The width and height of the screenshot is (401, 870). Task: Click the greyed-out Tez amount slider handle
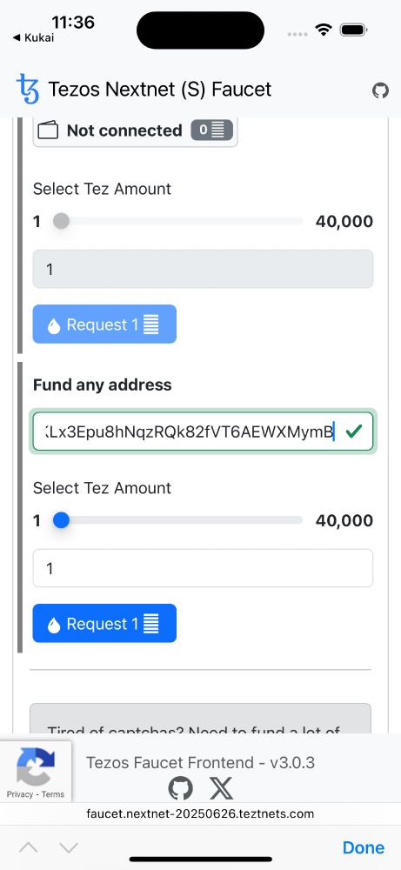61,221
